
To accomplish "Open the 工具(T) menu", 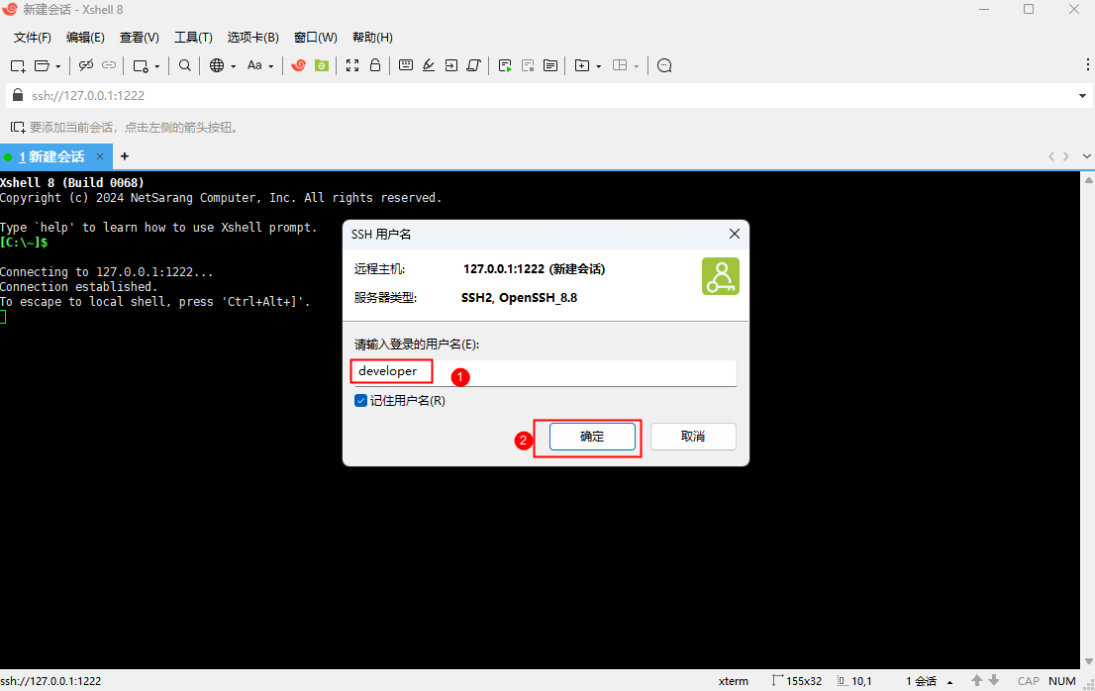I will [x=193, y=37].
